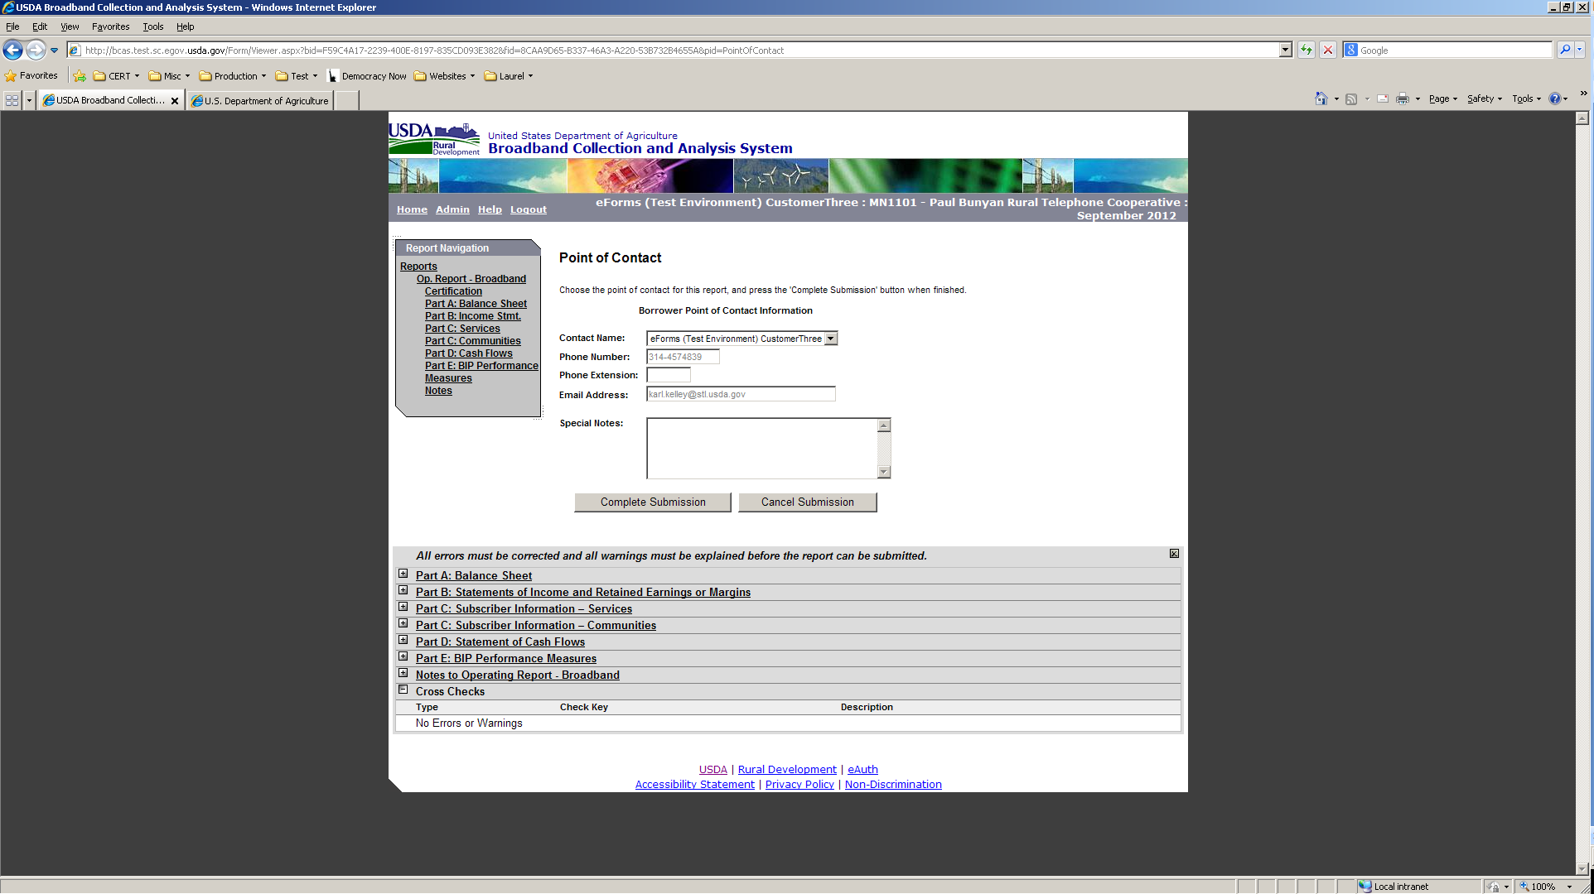Click the browser Back arrow button
Image resolution: width=1594 pixels, height=894 pixels.
(x=13, y=50)
